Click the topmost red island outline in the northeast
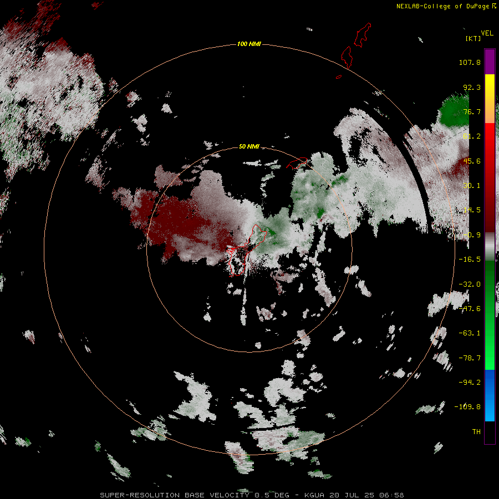 coord(363,35)
